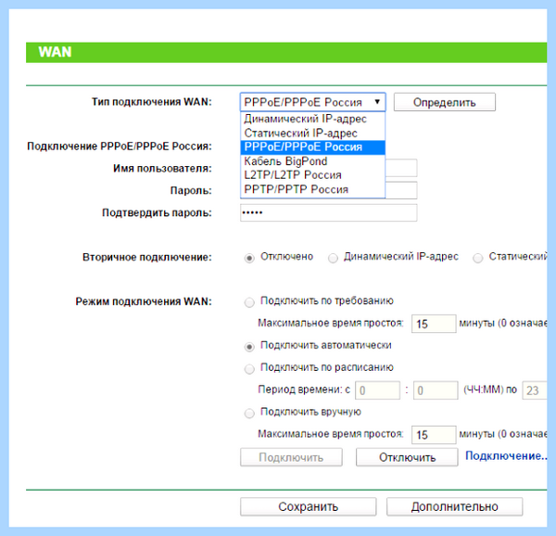
Task: Click the Пароль label
Action: [x=191, y=190]
